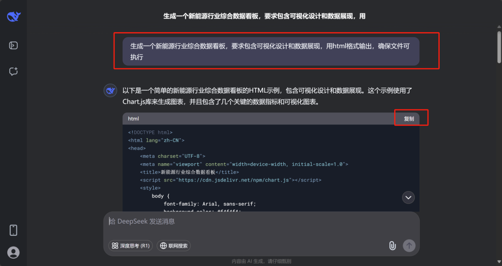Image resolution: width=502 pixels, height=266 pixels.
Task: Click the conversation title at top
Action: click(x=264, y=16)
